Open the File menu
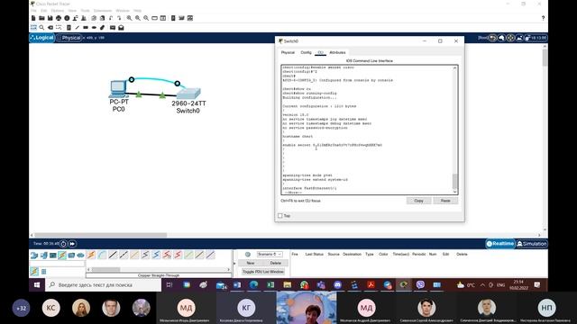 click(x=33, y=11)
